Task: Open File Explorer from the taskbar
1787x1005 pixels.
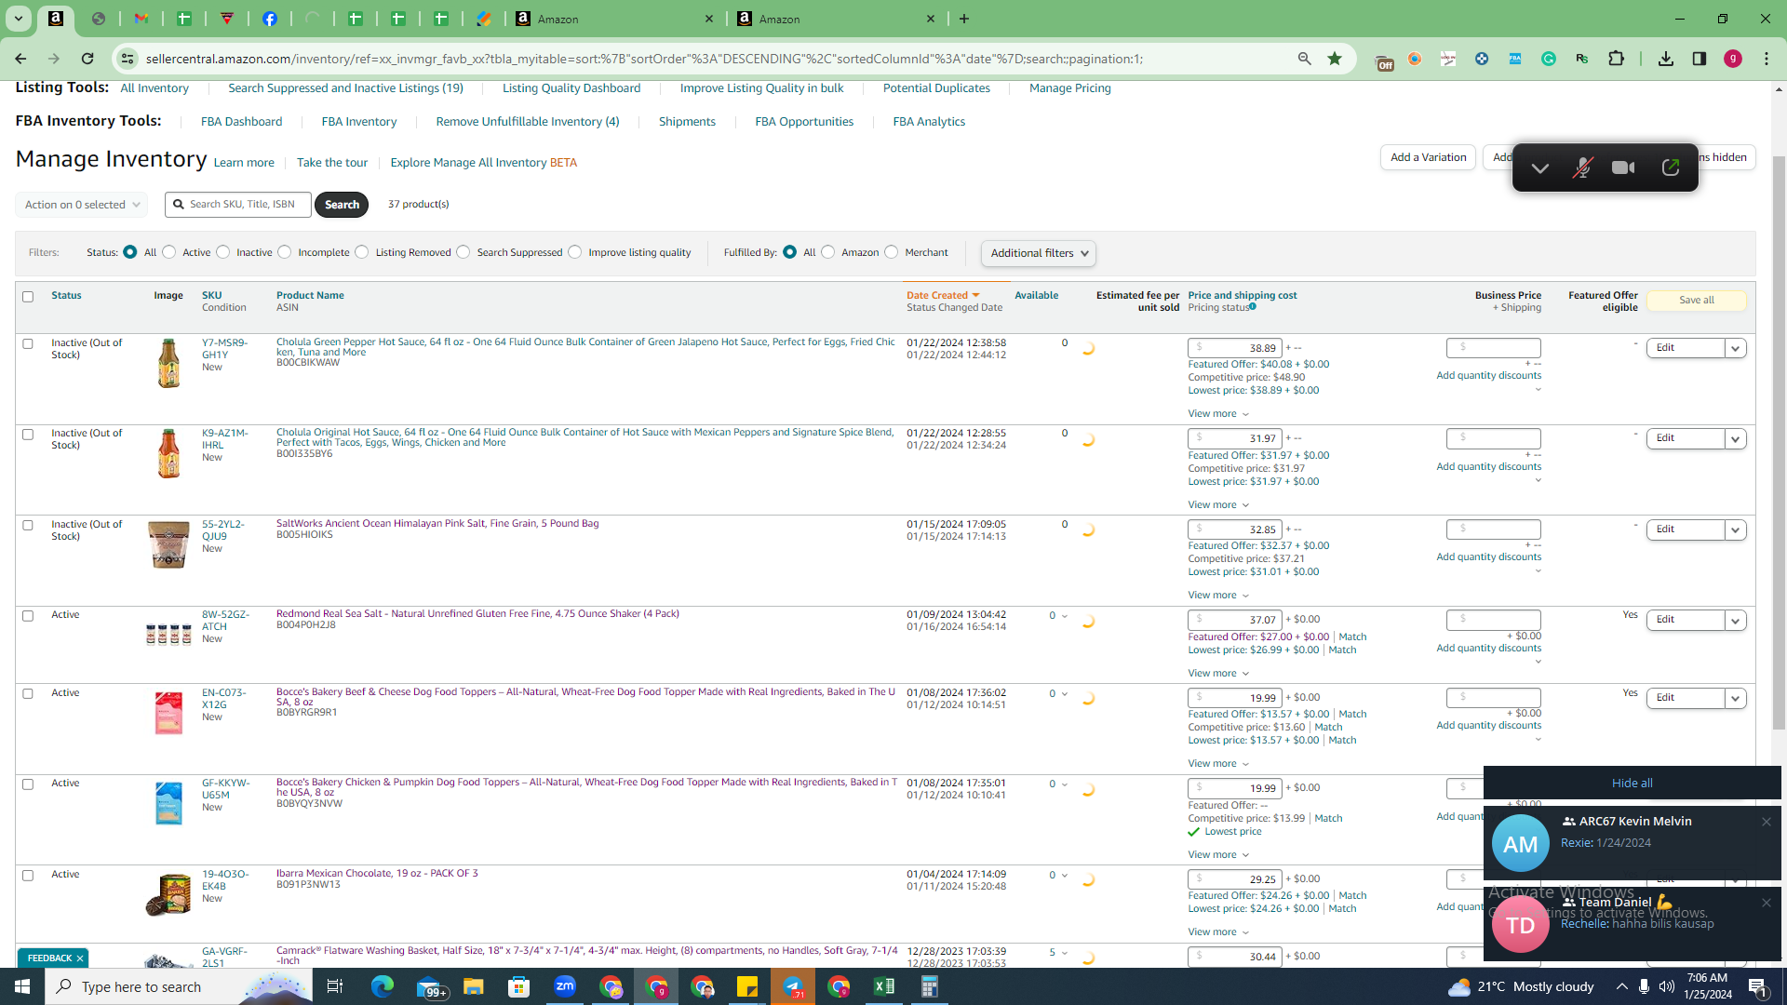Action: 474,986
